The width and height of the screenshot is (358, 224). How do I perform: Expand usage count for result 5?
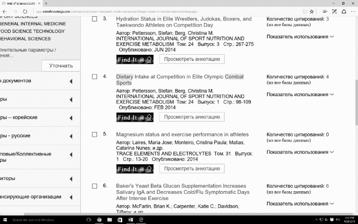300,152
